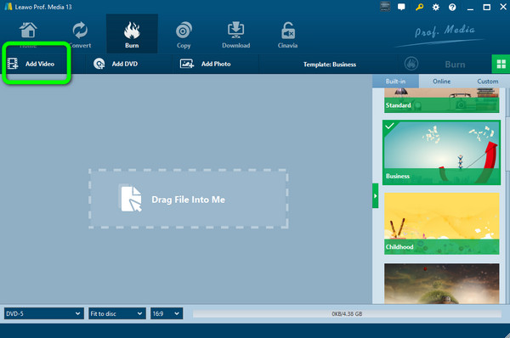Open the Home module
The width and height of the screenshot is (510, 338).
pyautogui.click(x=28, y=34)
